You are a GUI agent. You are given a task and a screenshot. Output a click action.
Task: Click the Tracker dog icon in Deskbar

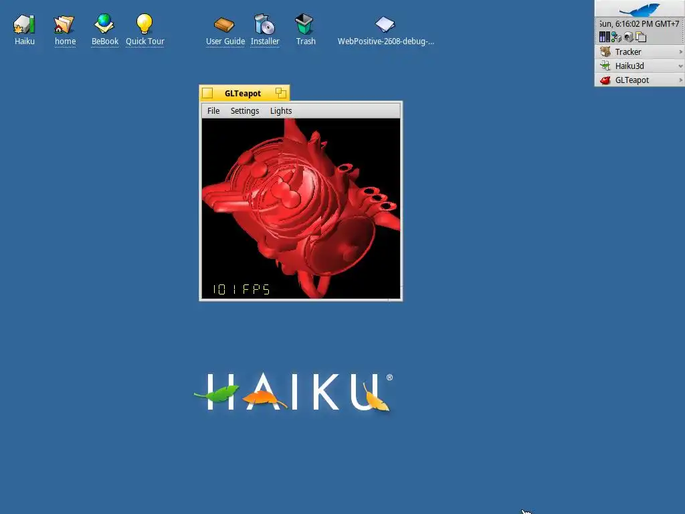(x=605, y=52)
